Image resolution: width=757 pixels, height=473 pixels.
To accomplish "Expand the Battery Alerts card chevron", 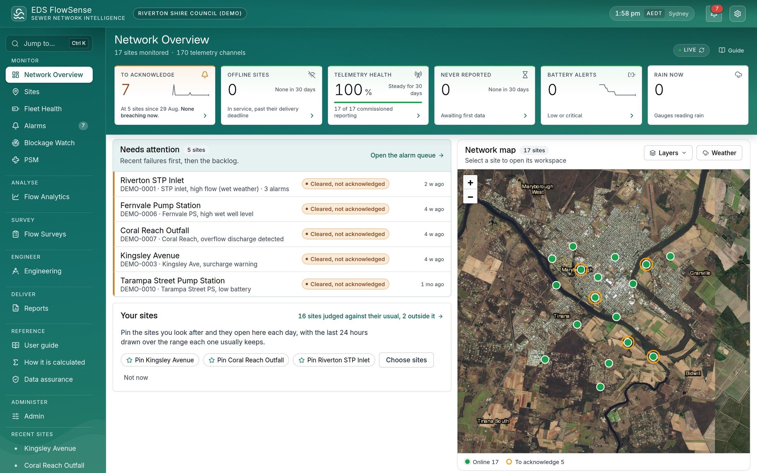I will point(632,116).
